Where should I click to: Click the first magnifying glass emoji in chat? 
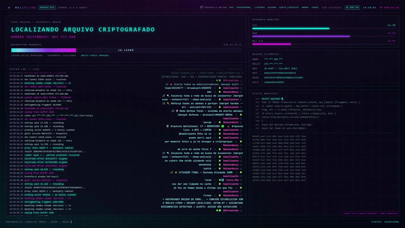168,96
